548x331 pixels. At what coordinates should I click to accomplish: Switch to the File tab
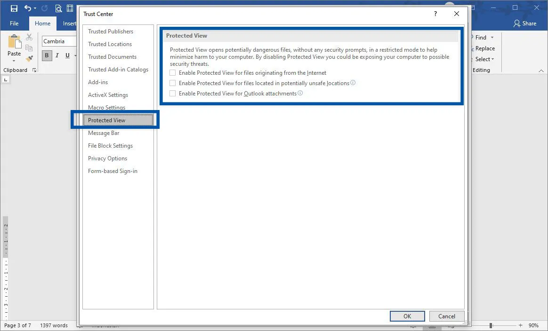coord(14,23)
